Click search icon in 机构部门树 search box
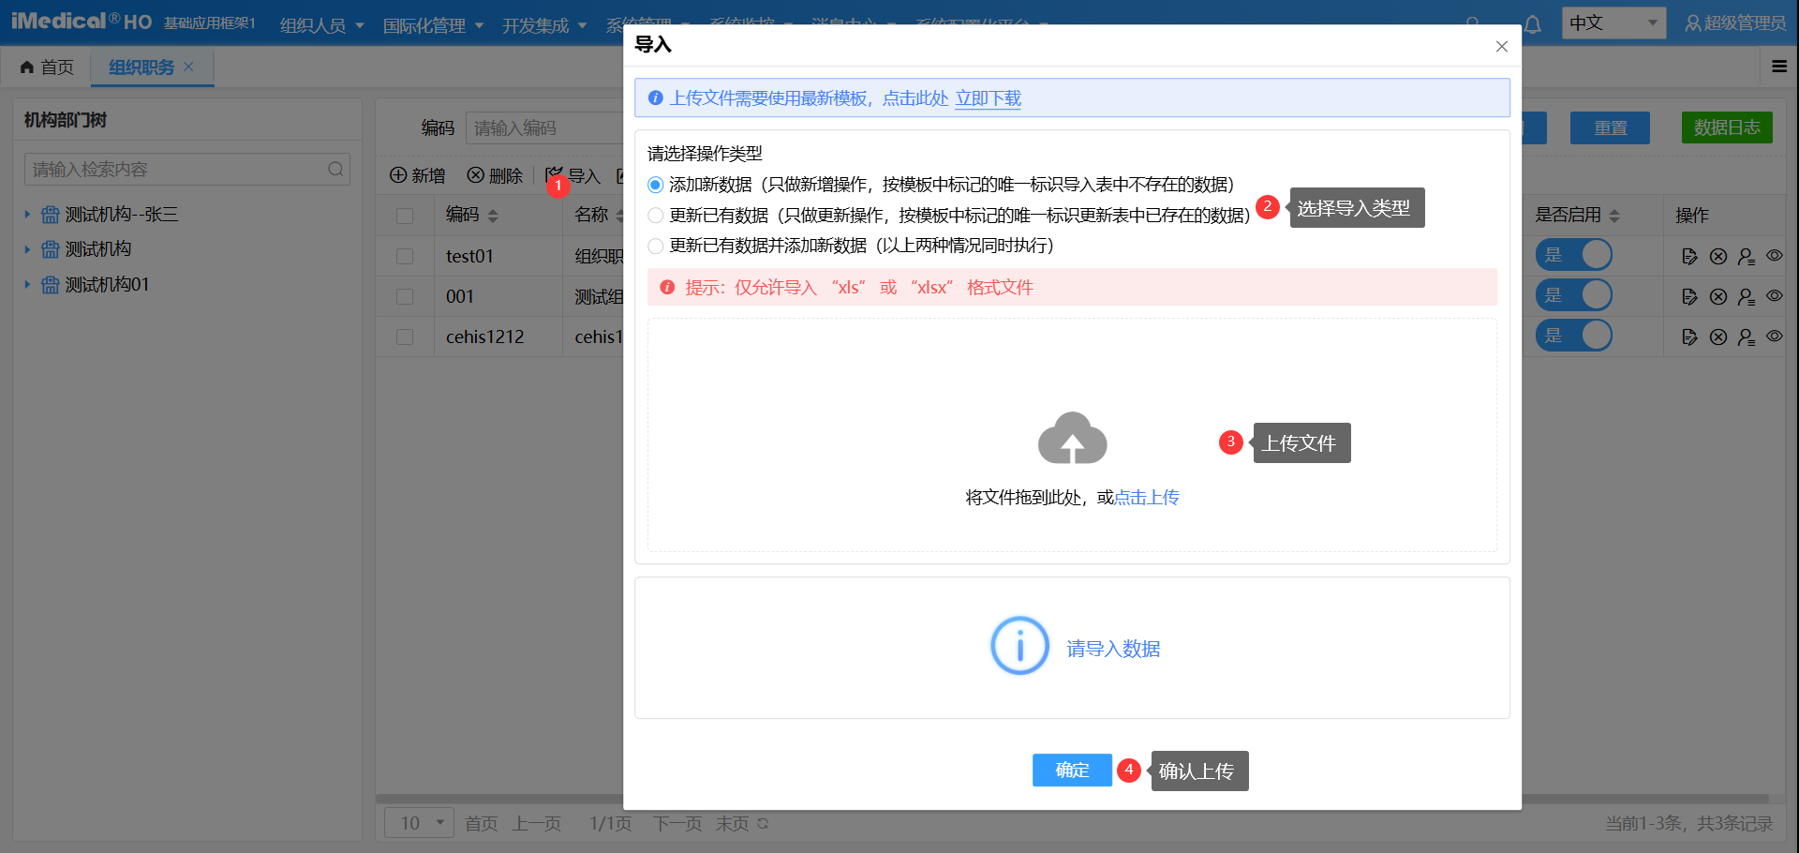Image resolution: width=1799 pixels, height=853 pixels. 335,169
